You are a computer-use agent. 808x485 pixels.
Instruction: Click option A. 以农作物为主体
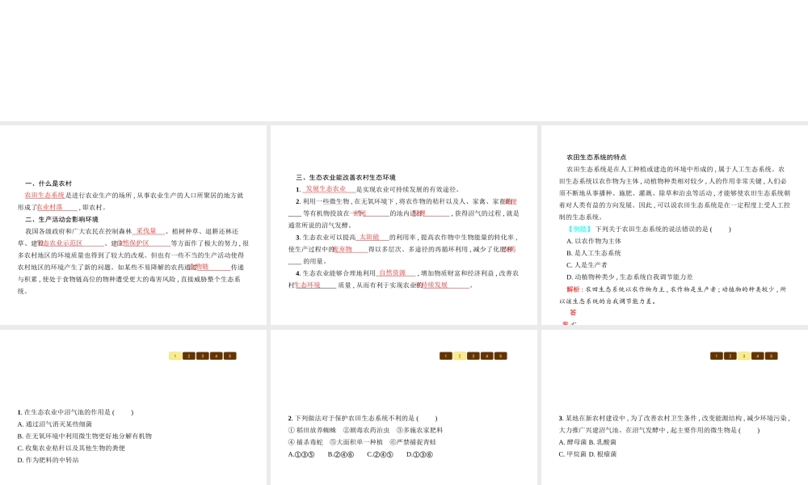coord(594,241)
